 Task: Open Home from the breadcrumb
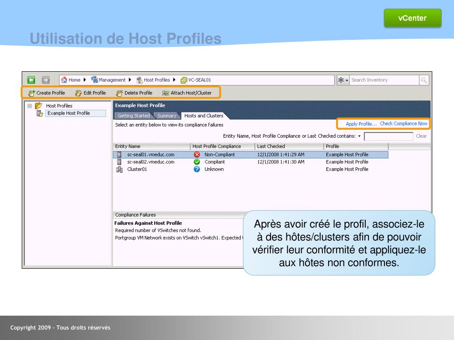71,80
